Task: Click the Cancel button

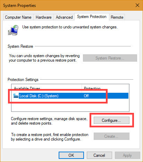Action: (x=99, y=155)
